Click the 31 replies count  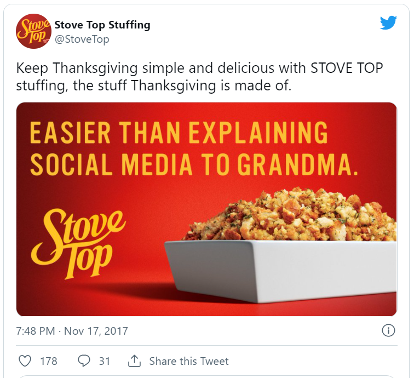coord(104,361)
